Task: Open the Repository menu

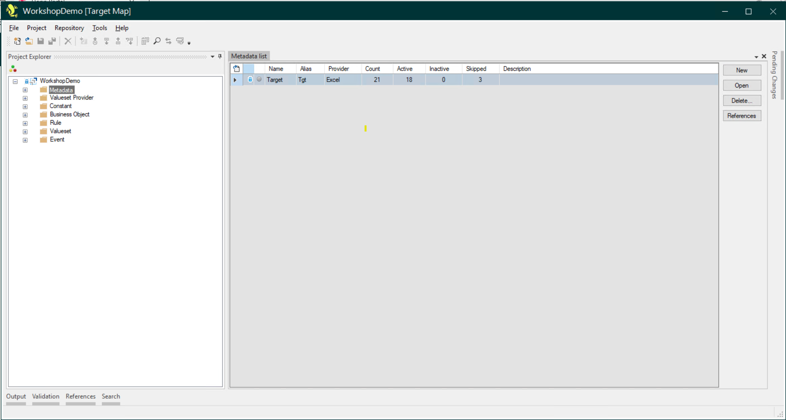Action: click(69, 28)
